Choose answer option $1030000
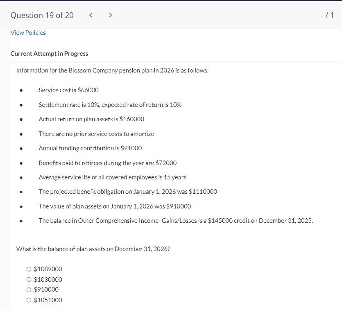This screenshot has width=342, height=310. [x=29, y=279]
